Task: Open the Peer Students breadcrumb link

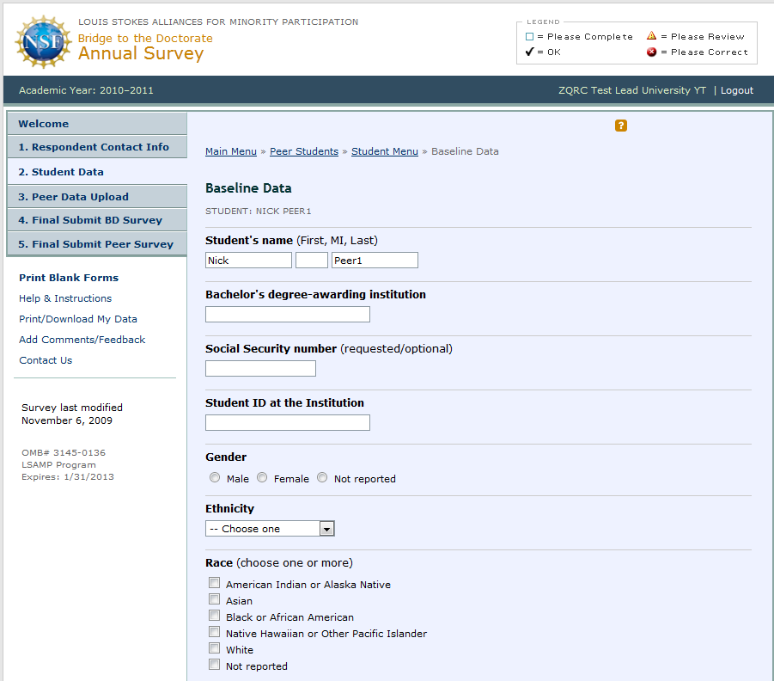Action: pos(304,151)
